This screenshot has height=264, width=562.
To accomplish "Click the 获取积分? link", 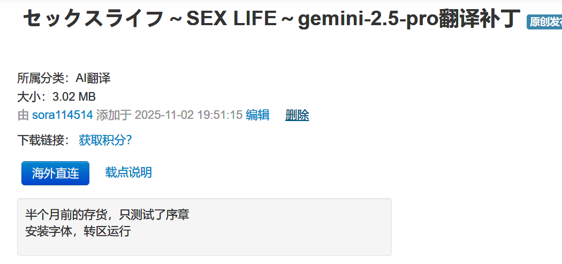I will (105, 140).
